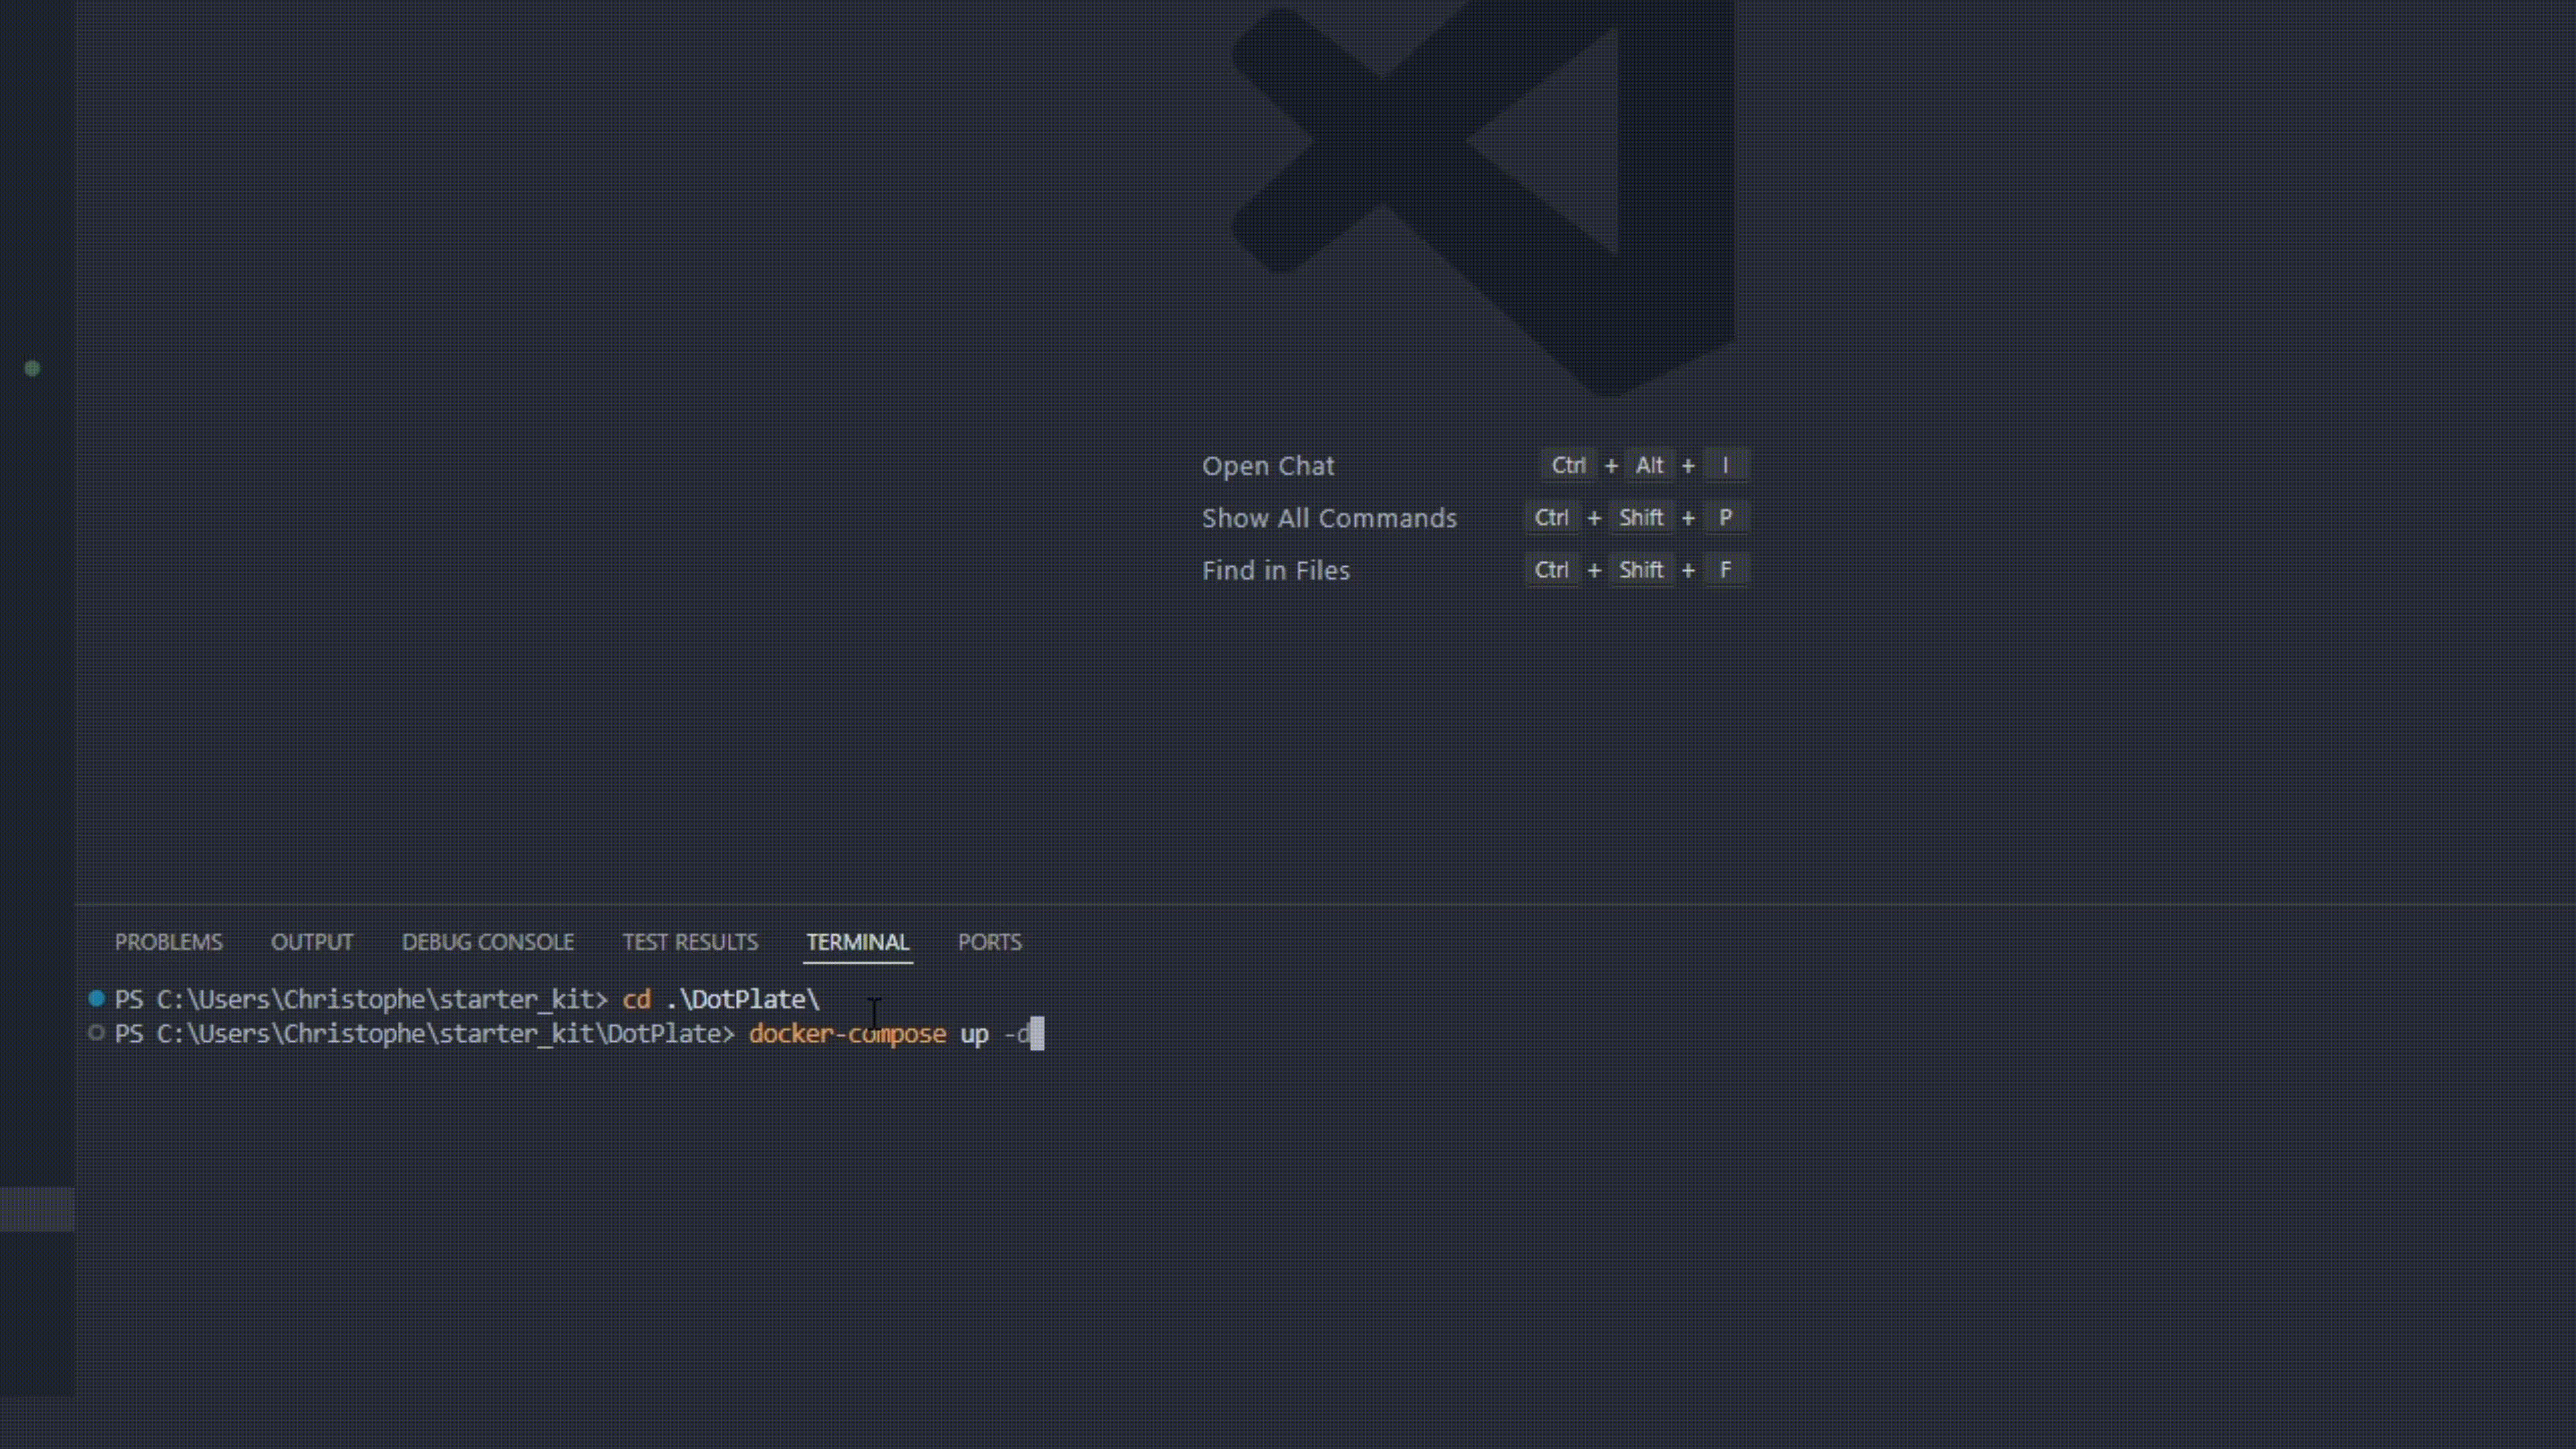Click the 'starter_kit\DotPlate>' prompt text
Image resolution: width=2576 pixels, height=1449 pixels.
(587, 1033)
